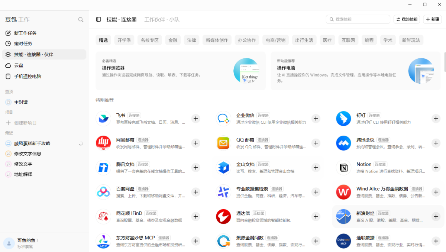Switch to 工作伙伴 · 小队 tab
The image size is (446, 252).
coord(162,19)
